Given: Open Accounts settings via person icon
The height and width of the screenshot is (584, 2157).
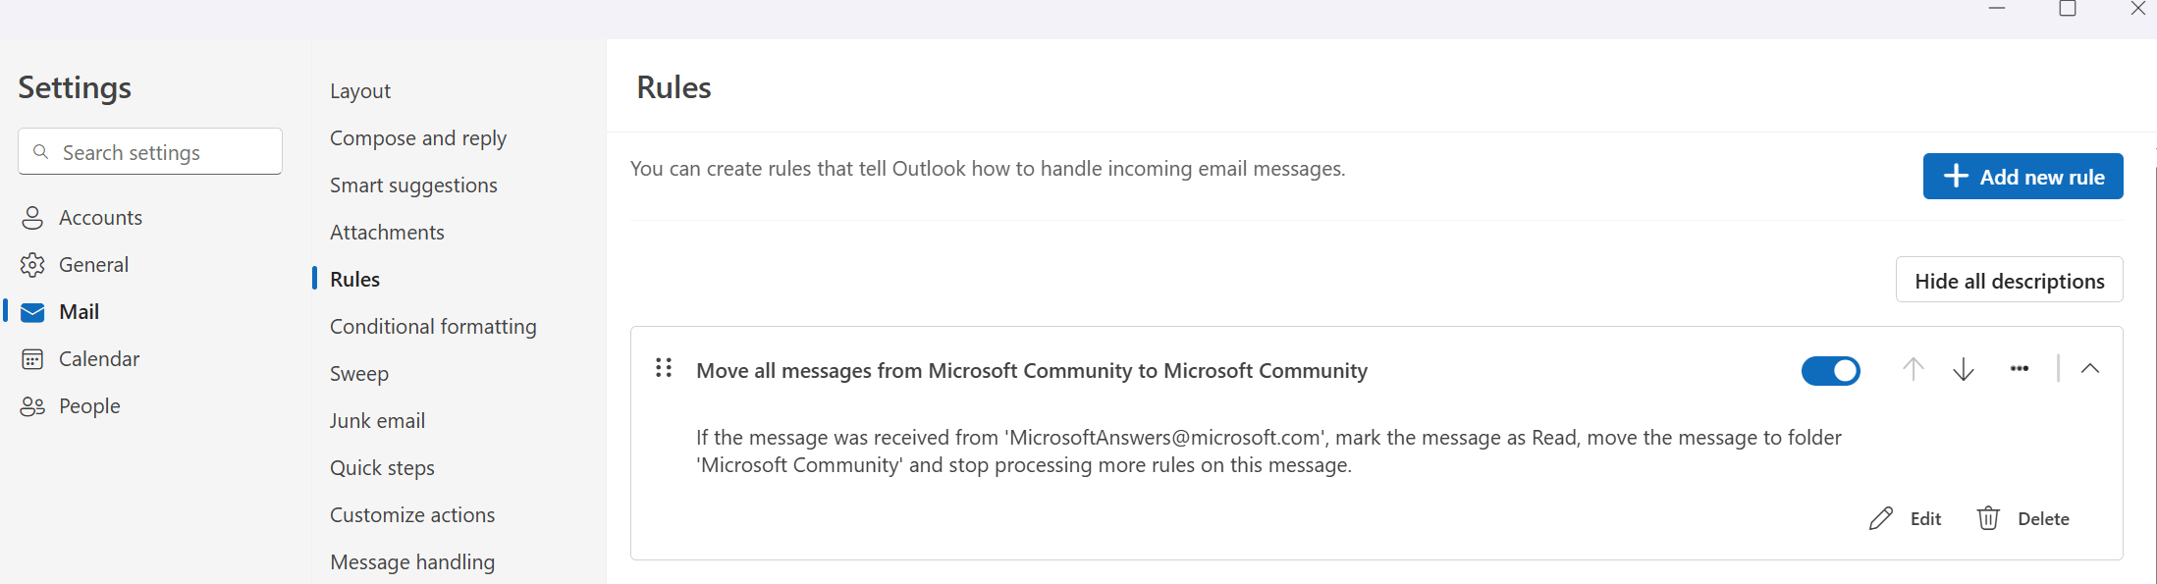Looking at the screenshot, I should click(32, 218).
